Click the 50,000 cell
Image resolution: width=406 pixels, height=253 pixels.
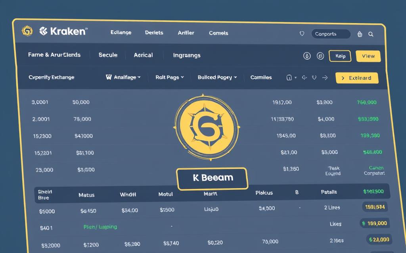pos(81,102)
